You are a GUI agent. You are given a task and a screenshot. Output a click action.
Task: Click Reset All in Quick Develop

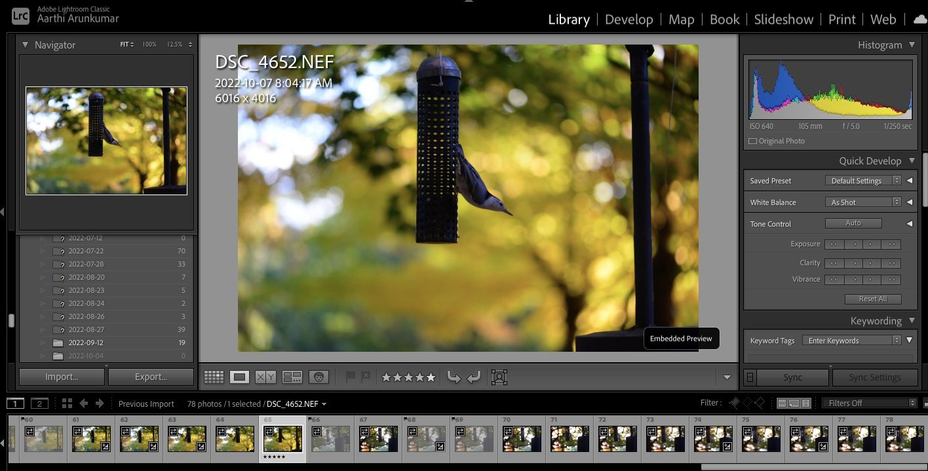pos(874,299)
